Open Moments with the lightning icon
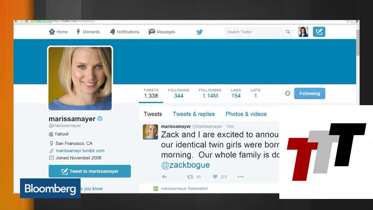Viewport: 373px width, 210px height. (x=88, y=32)
